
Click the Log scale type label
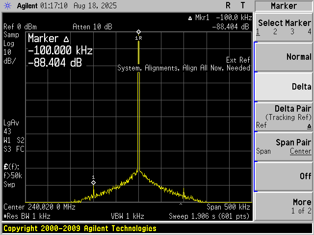[9, 44]
